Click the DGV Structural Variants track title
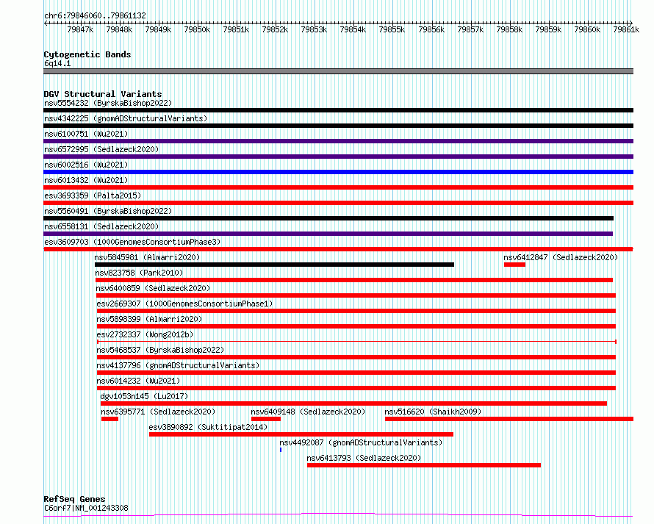 tap(103, 94)
